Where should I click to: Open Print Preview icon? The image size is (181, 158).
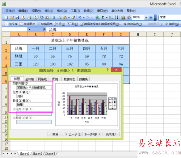pyautogui.click(x=35, y=18)
